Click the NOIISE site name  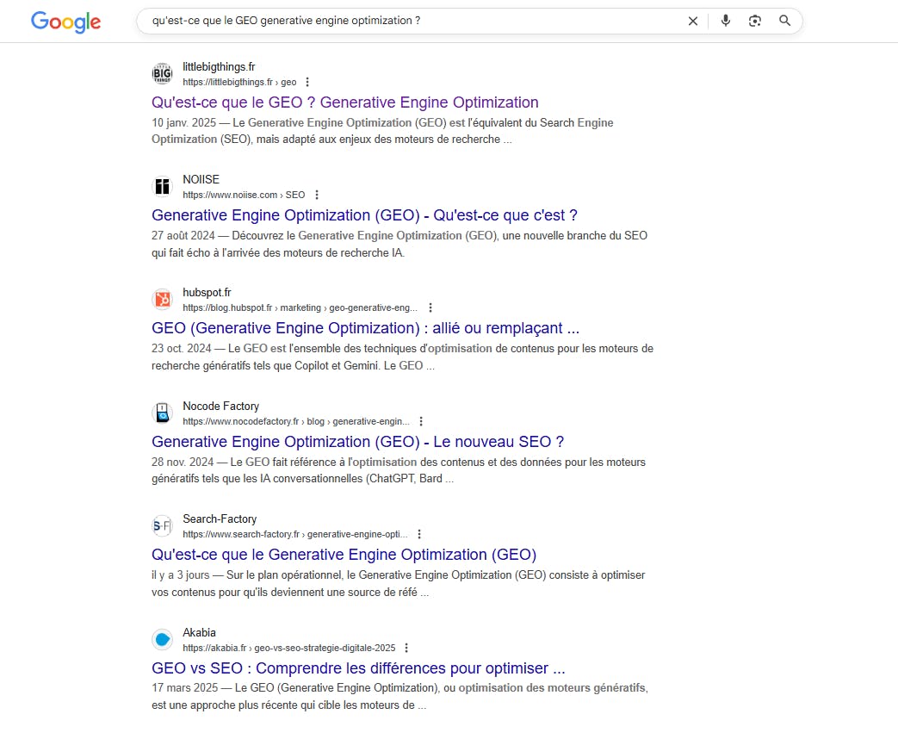pyautogui.click(x=201, y=180)
